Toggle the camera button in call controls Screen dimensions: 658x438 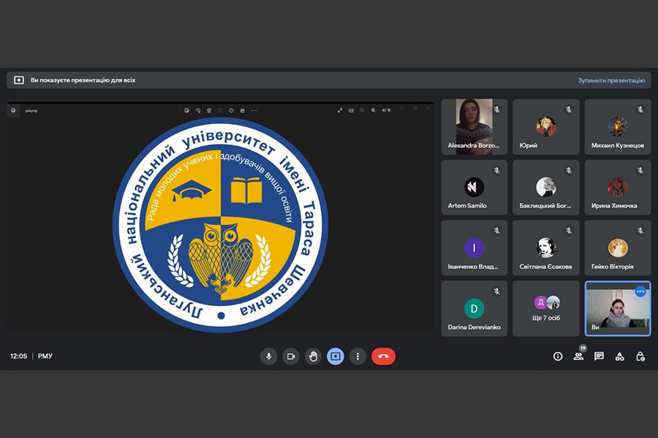point(291,356)
